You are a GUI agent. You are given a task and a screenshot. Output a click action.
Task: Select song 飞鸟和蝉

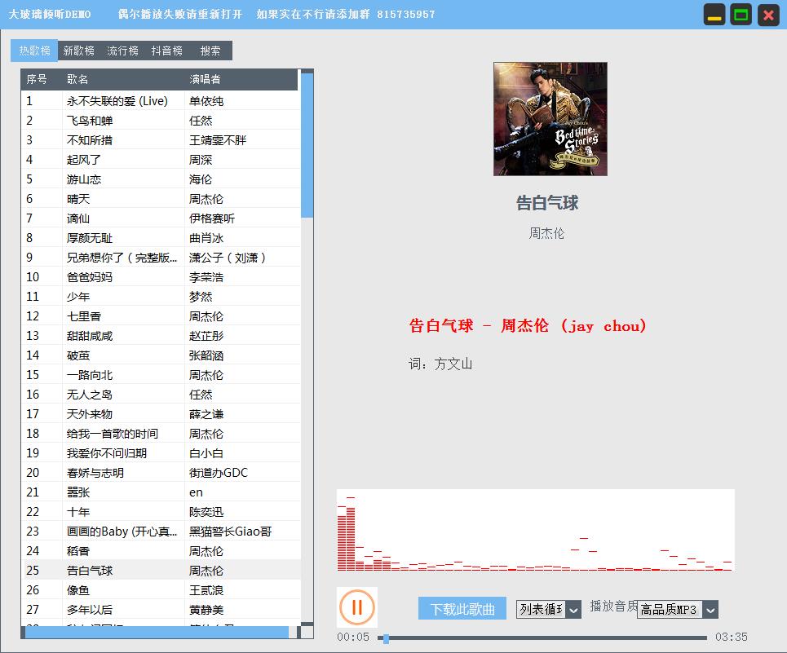coord(90,121)
